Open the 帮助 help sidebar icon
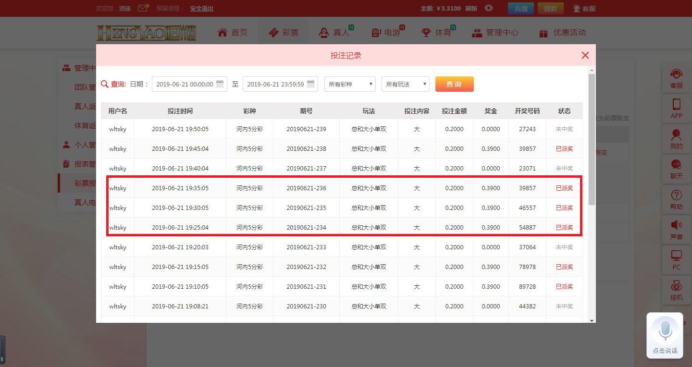This screenshot has width=692, height=367. [676, 199]
